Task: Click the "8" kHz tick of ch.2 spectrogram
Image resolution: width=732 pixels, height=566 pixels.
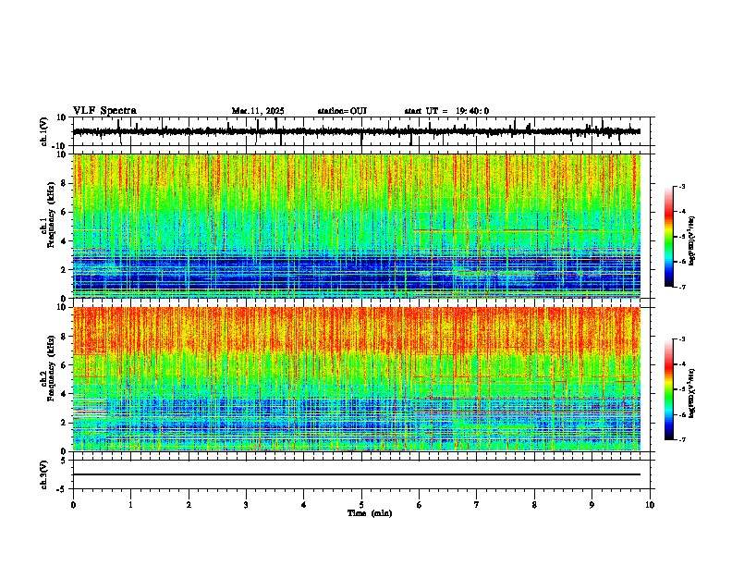Action: (64, 337)
